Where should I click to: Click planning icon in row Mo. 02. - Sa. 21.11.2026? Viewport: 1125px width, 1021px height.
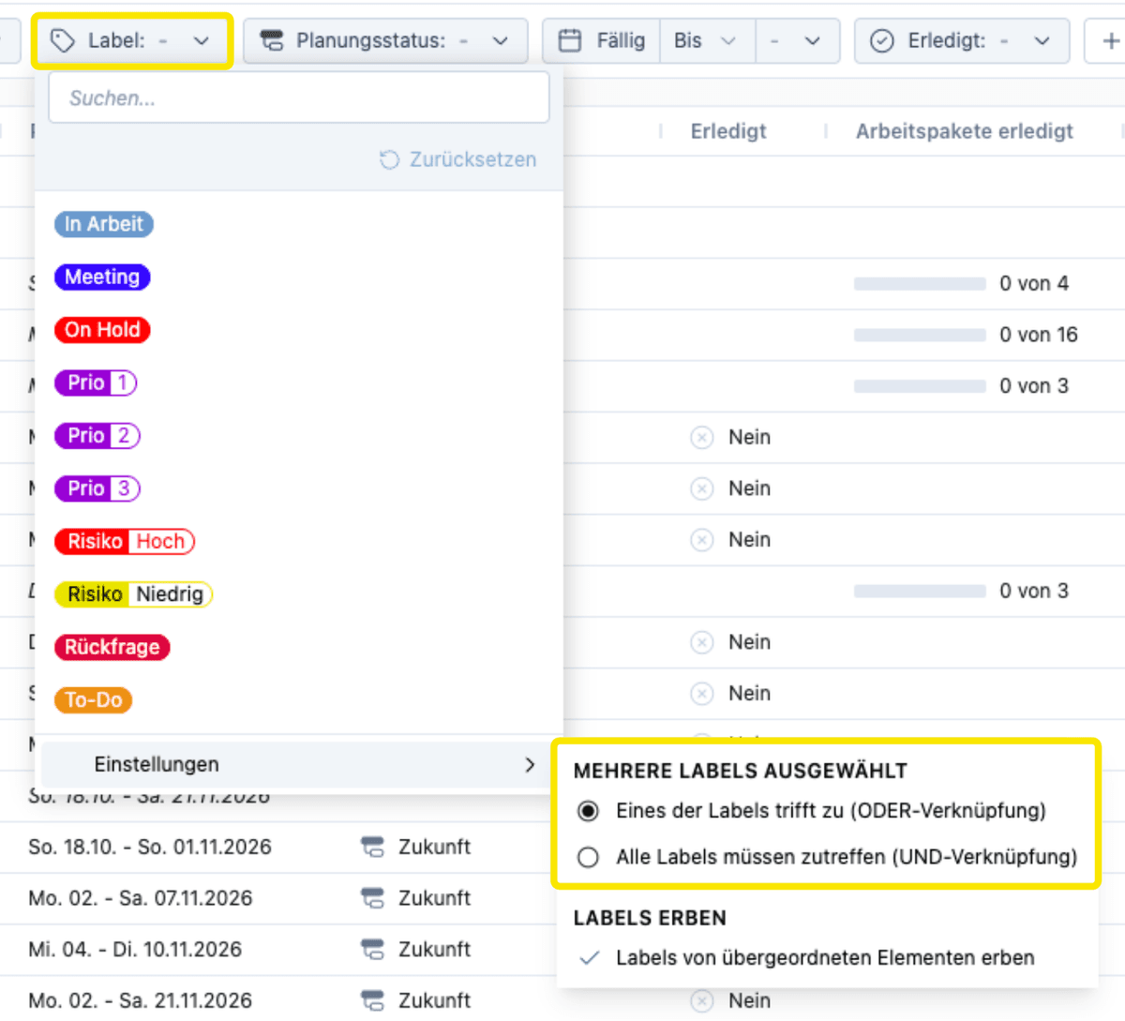point(372,1000)
